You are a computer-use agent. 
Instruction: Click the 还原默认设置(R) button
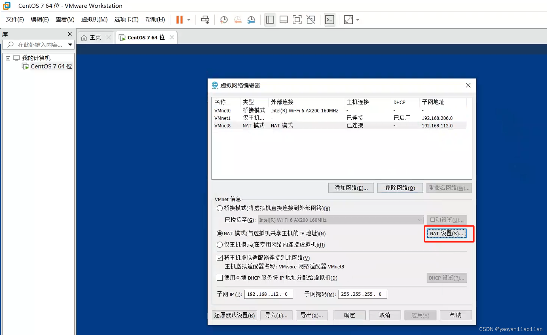coord(234,315)
